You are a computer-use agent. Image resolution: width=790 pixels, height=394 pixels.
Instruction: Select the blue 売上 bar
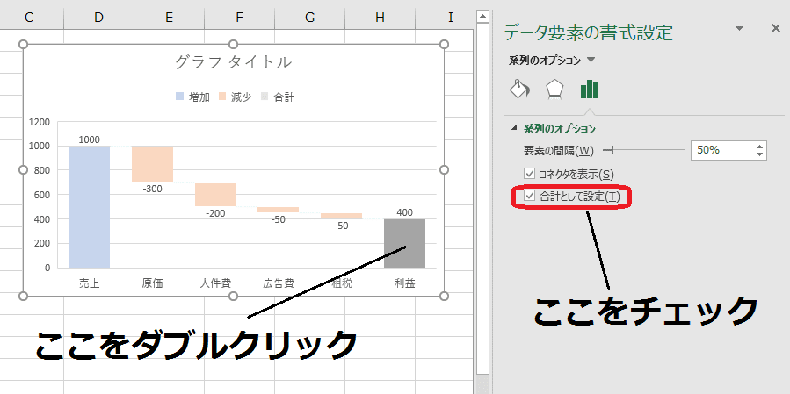coord(89,207)
